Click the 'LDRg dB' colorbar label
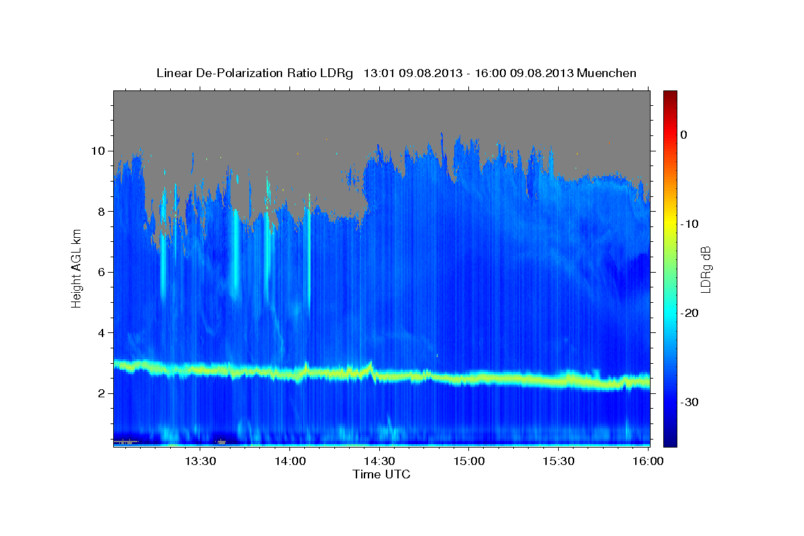This screenshot has height=536, width=804. point(706,268)
